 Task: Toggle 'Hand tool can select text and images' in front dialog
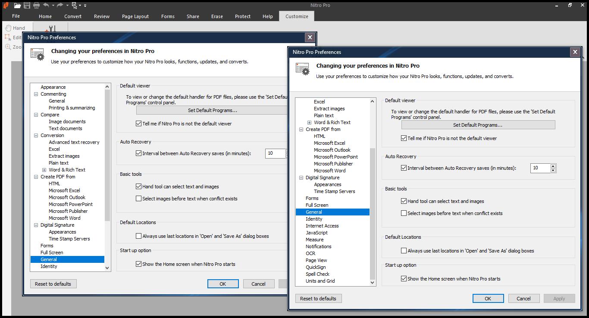pos(404,201)
